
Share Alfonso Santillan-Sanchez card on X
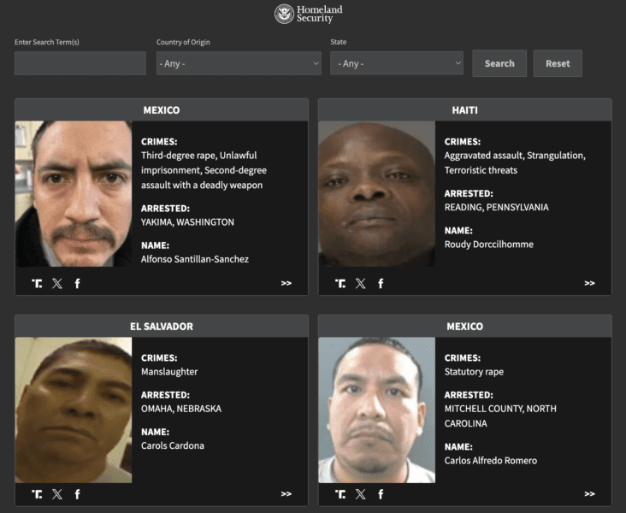point(57,283)
